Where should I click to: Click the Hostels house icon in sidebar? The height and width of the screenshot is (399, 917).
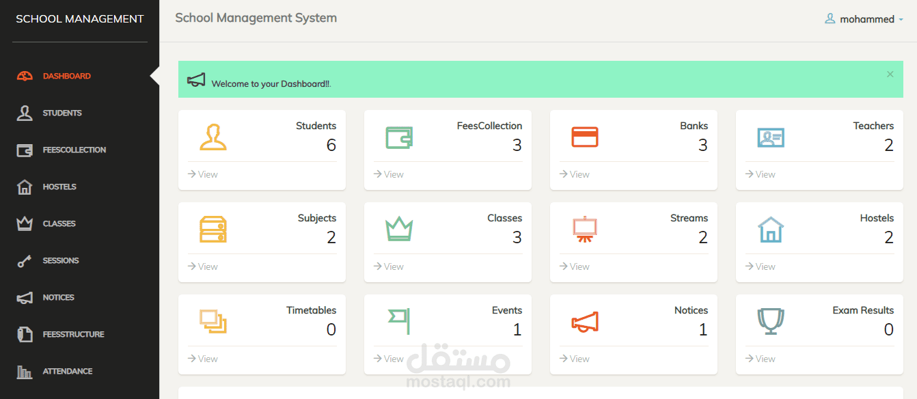click(25, 187)
